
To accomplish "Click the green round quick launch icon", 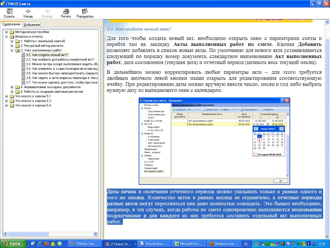I will pos(60,244).
